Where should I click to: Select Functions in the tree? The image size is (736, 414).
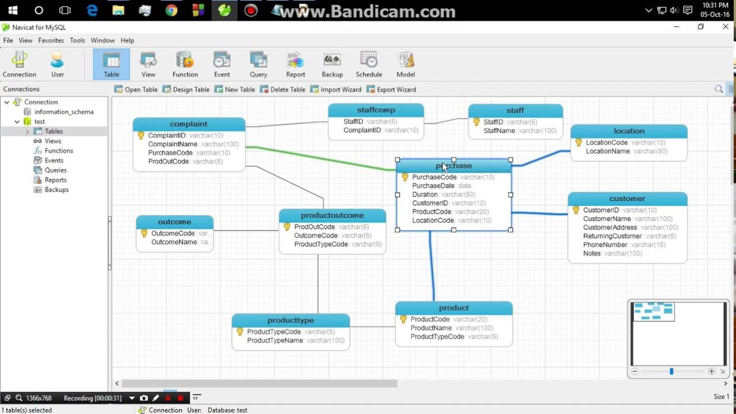[x=59, y=151]
